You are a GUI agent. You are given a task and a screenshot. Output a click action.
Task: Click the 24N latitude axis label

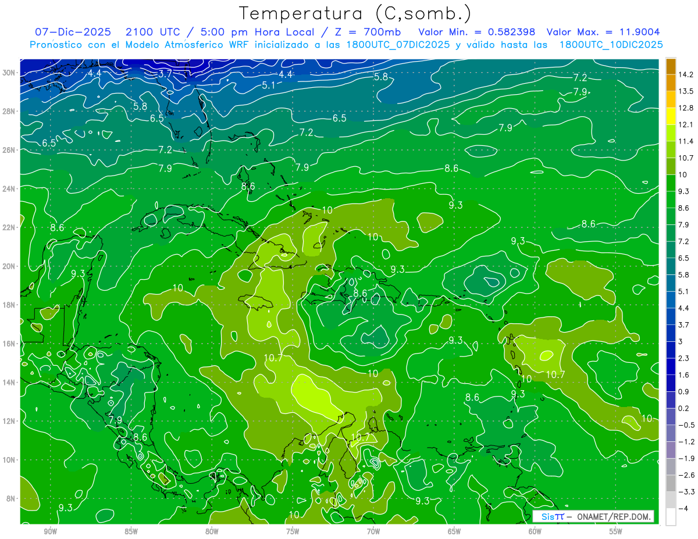[x=9, y=189]
